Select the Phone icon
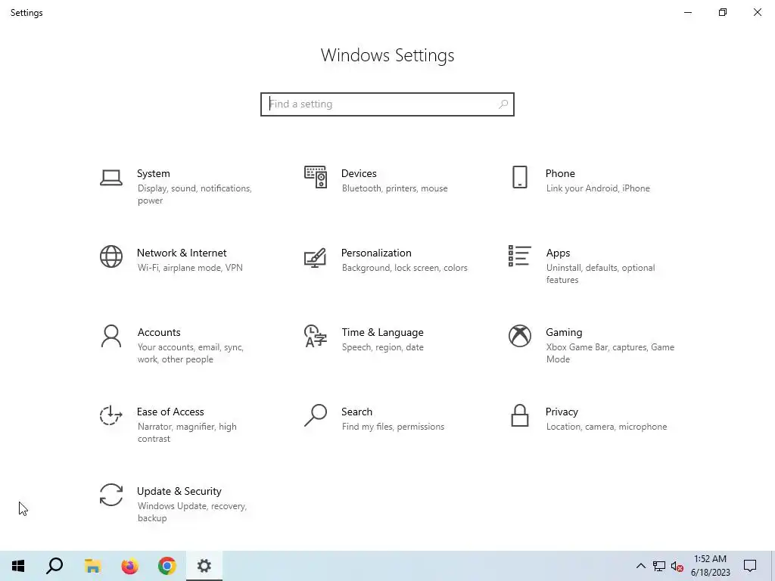The height and width of the screenshot is (581, 775). pyautogui.click(x=519, y=177)
